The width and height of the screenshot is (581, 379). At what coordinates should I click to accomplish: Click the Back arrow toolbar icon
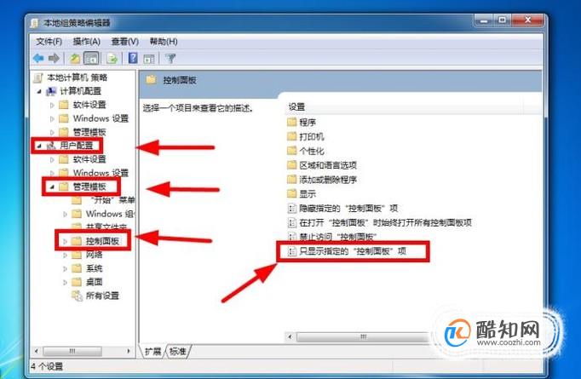(x=38, y=58)
